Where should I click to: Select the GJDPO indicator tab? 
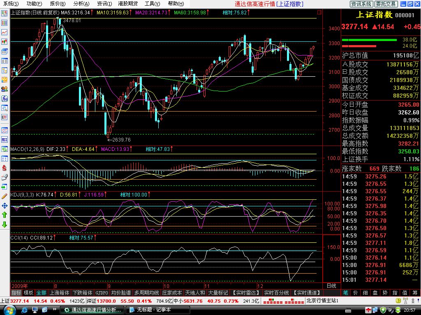pos(102,293)
